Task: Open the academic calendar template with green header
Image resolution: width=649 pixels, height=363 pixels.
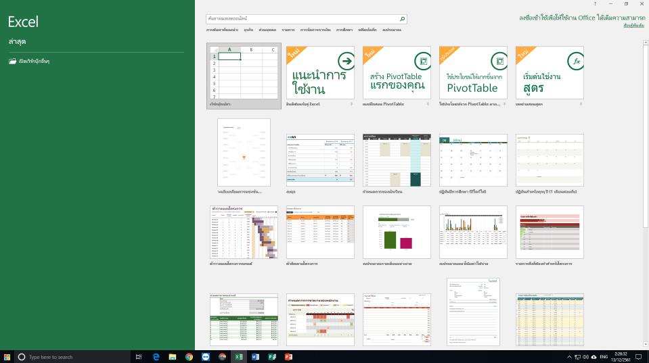Action: [x=473, y=160]
